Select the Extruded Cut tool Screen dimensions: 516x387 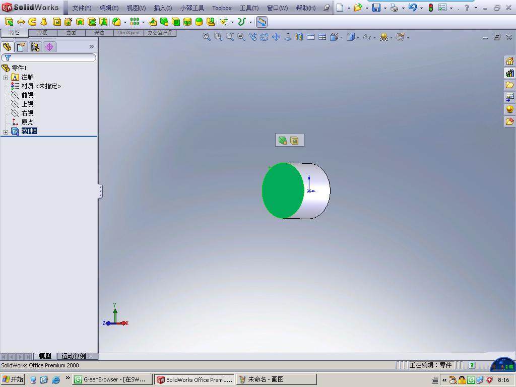pos(57,22)
